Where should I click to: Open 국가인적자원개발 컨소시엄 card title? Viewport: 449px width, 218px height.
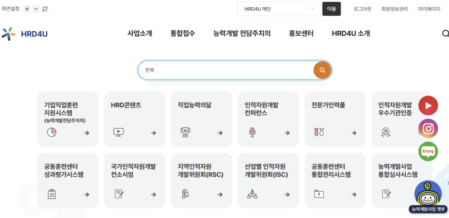coord(134,170)
